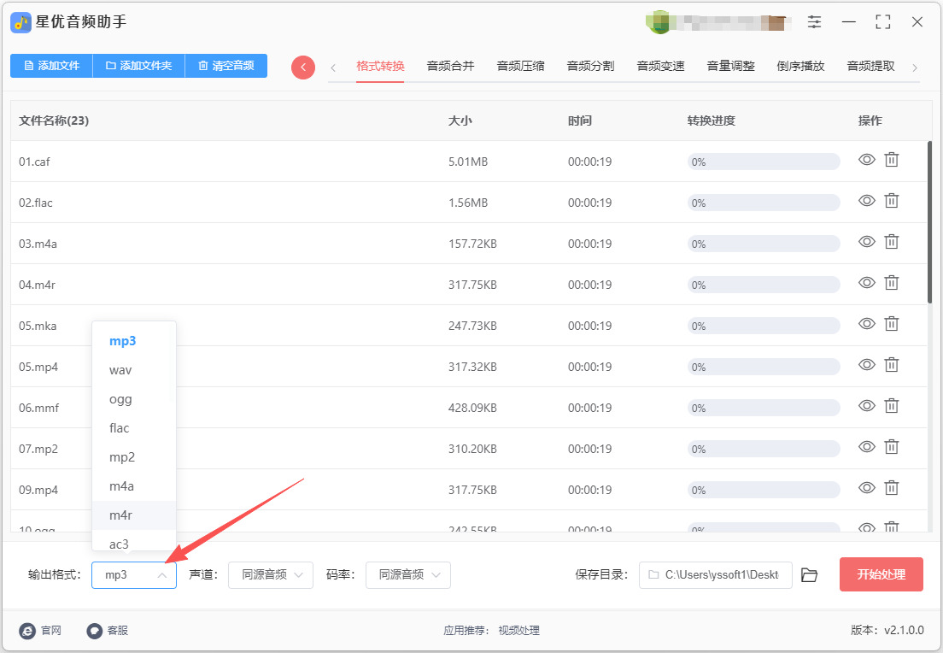Delete the 05.mp4 file with trash icon

coord(891,365)
